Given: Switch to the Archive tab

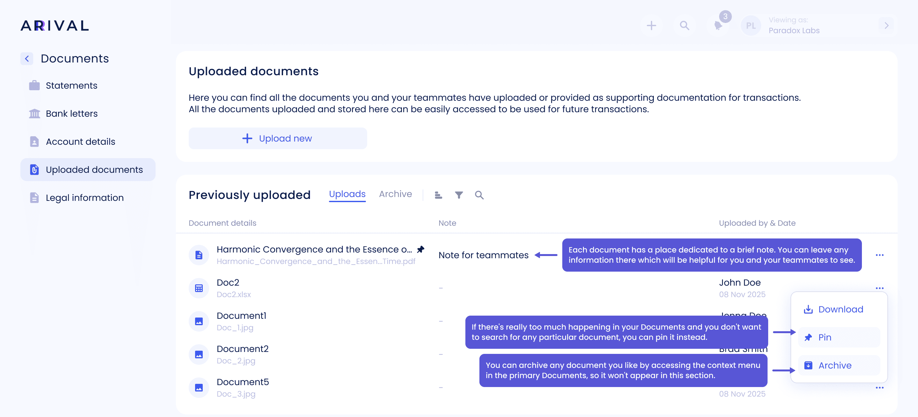Looking at the screenshot, I should 395,194.
